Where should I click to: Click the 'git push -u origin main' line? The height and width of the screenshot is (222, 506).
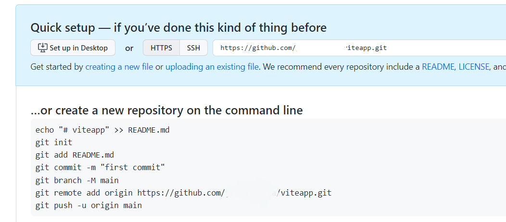pyautogui.click(x=89, y=205)
